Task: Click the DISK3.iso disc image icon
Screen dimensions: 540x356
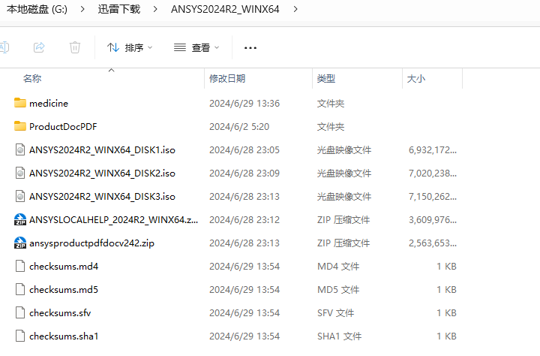Action: [x=20, y=196]
